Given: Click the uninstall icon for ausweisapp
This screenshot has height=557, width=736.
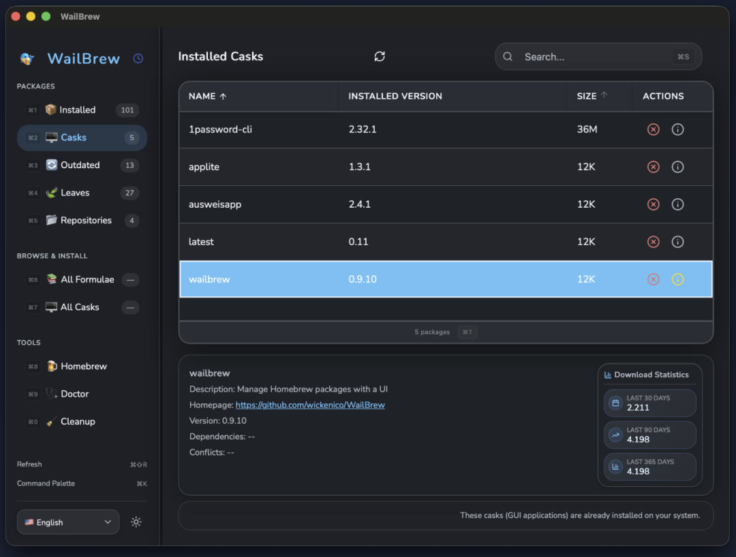Looking at the screenshot, I should [653, 204].
